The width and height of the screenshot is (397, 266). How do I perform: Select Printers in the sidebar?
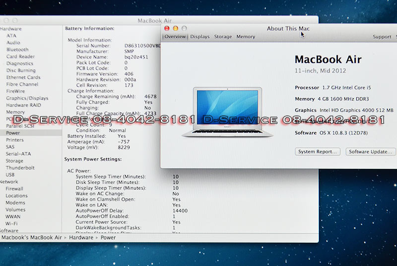(15, 140)
